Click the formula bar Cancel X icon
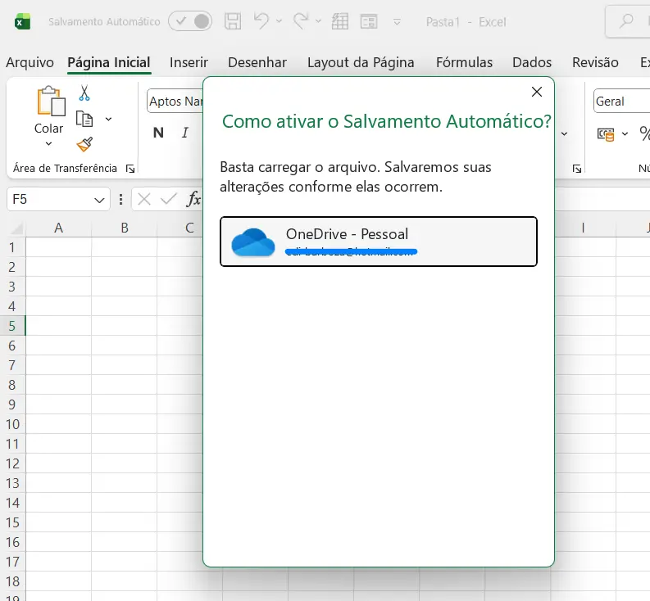650x601 pixels. pyautogui.click(x=143, y=199)
